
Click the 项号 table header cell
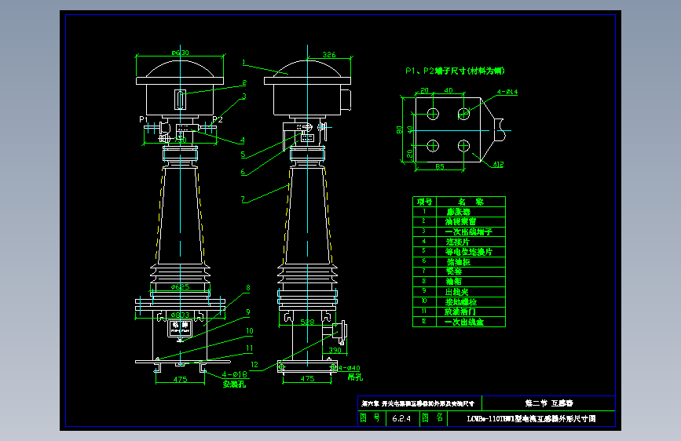click(424, 202)
